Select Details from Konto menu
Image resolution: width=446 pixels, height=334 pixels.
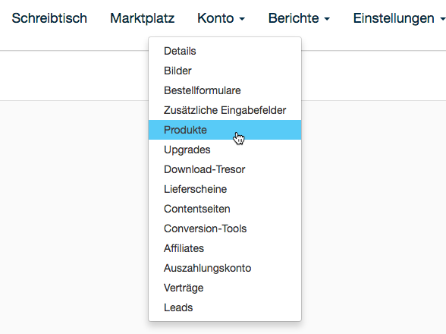225,51
